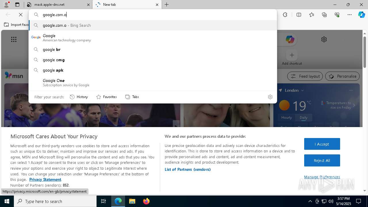Show hidden system tray icons

click(310, 201)
